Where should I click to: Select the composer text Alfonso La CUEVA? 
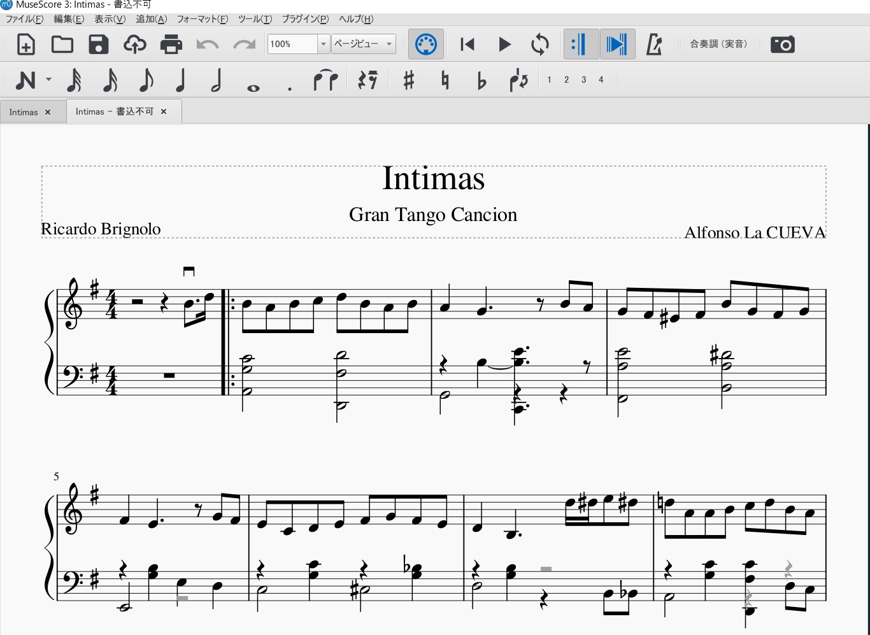pyautogui.click(x=755, y=232)
